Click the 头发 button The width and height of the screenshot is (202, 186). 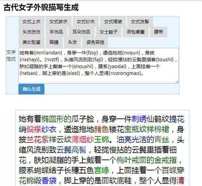(72, 42)
